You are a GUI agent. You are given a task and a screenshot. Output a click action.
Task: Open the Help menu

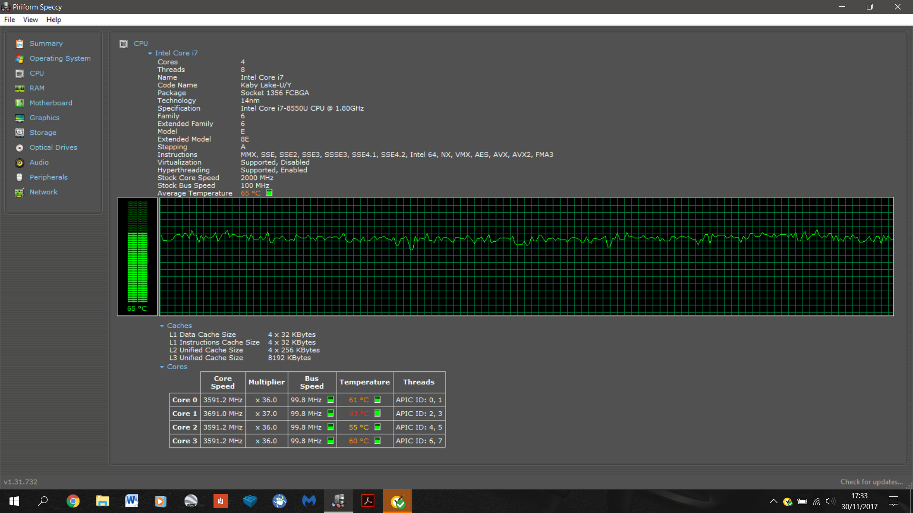[54, 19]
